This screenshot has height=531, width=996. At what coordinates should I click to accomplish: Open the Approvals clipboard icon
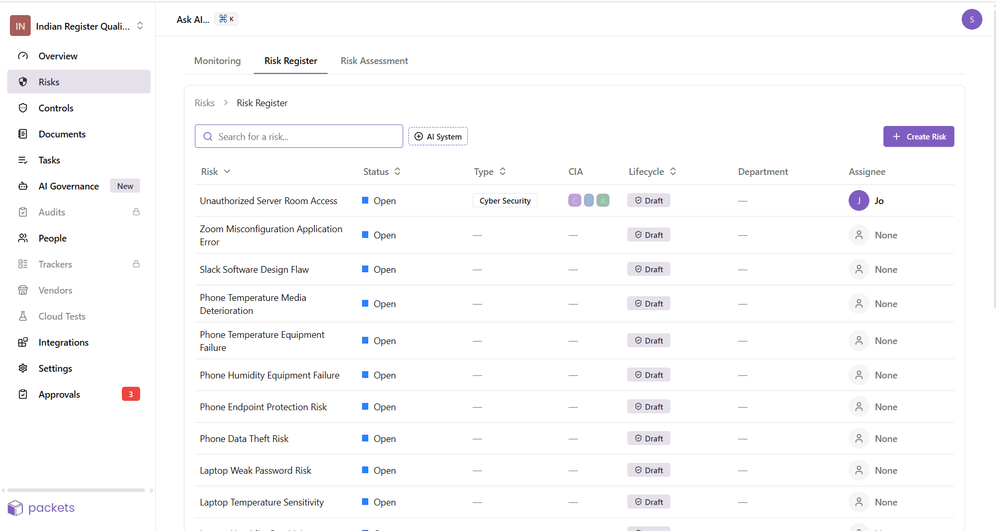point(23,394)
